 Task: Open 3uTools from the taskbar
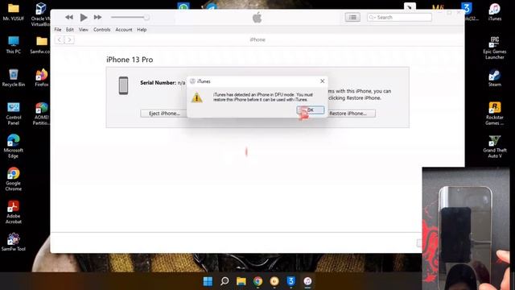tap(291, 281)
